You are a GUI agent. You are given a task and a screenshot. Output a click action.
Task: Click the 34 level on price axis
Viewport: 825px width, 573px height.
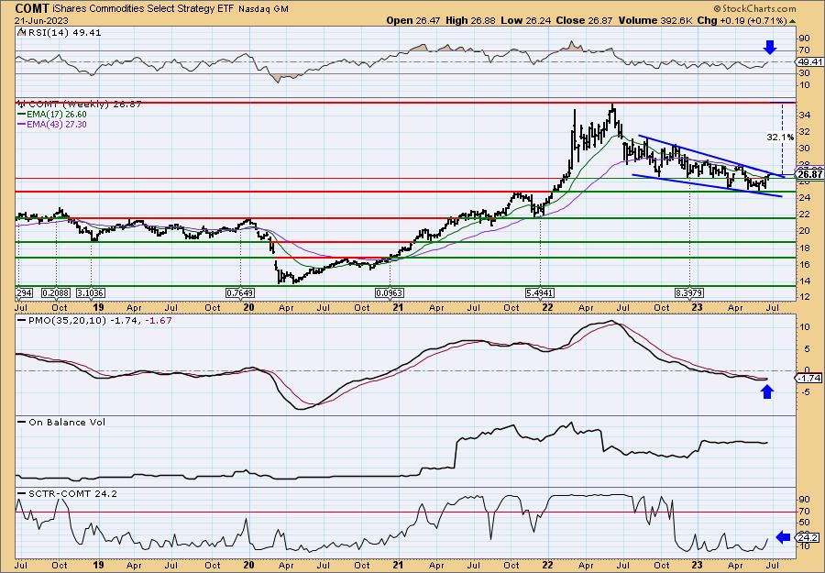coord(805,116)
